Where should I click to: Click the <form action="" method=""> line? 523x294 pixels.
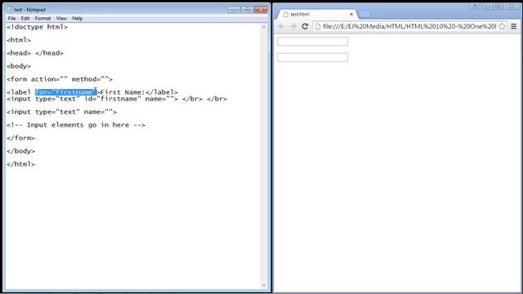(x=60, y=79)
